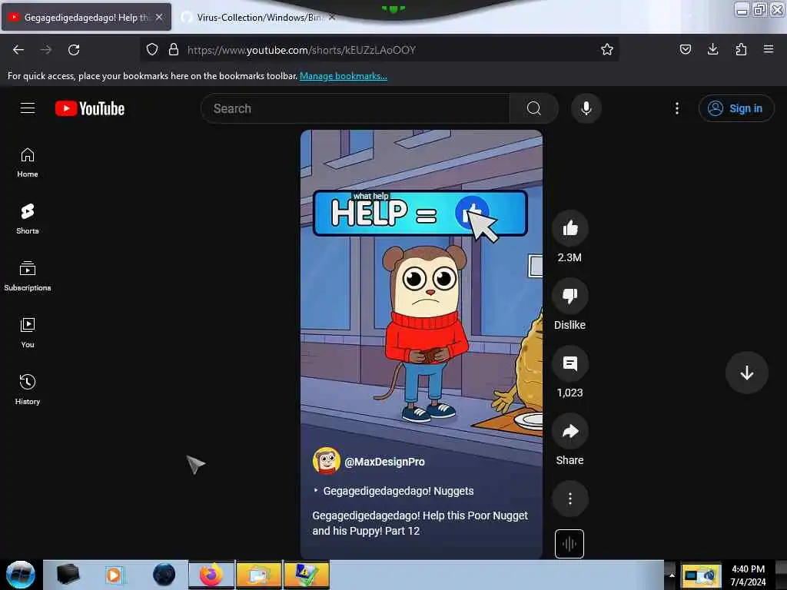787x590 pixels.
Task: Open Firefox from the taskbar
Action: pyautogui.click(x=211, y=575)
